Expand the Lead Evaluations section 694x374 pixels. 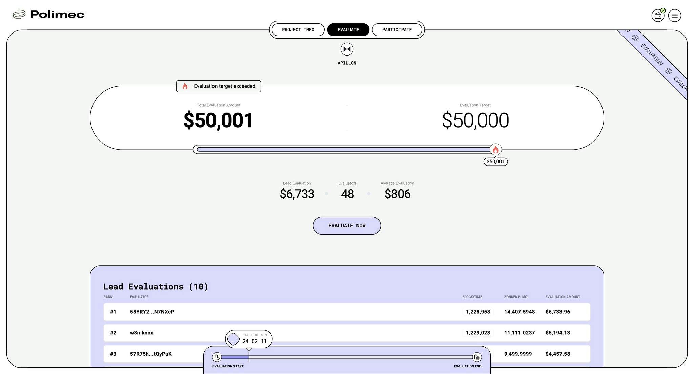pos(156,286)
